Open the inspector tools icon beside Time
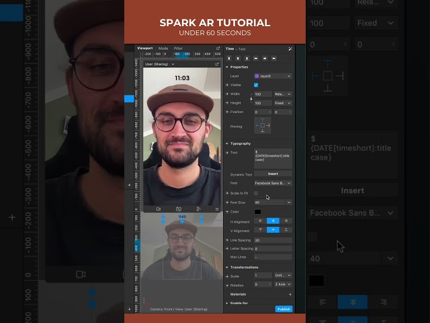Screen dimensions: 430x323 tap(290, 48)
